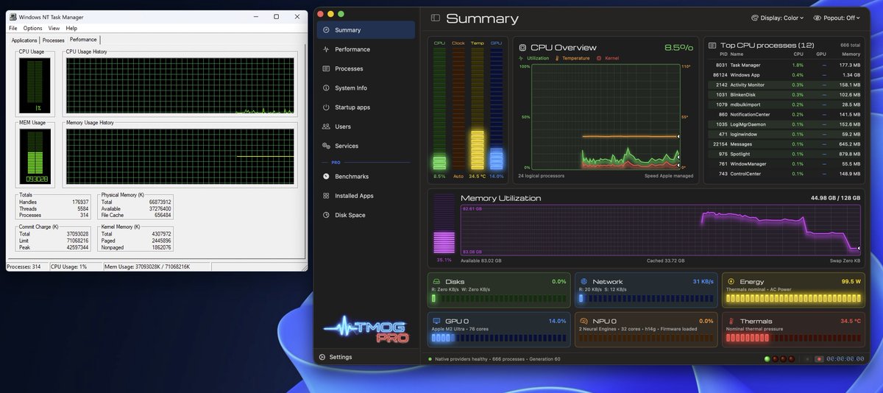The height and width of the screenshot is (393, 883).
Task: Open Disk Space in sidebar
Action: tap(366, 215)
